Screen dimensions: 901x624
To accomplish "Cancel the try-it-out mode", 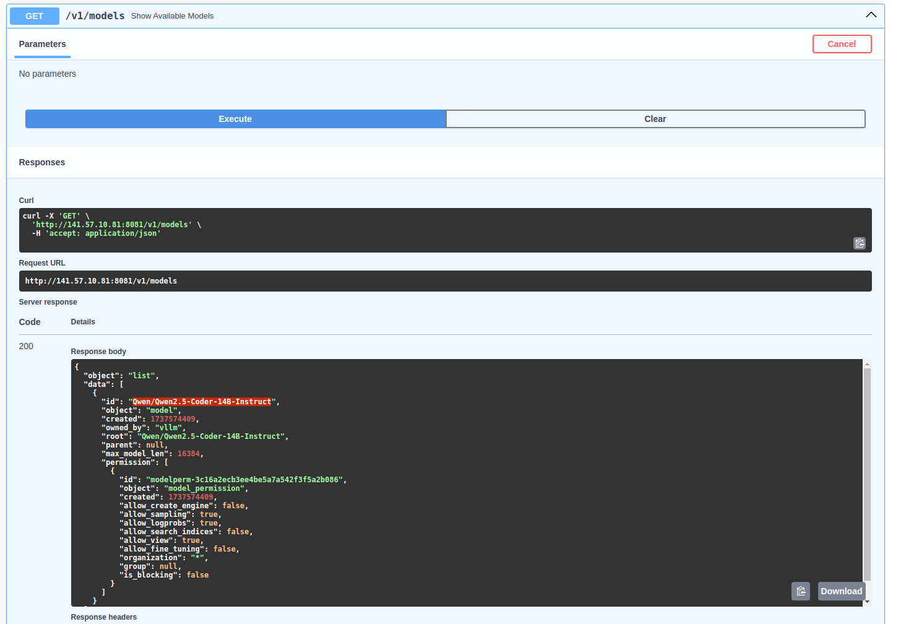I will pos(842,44).
